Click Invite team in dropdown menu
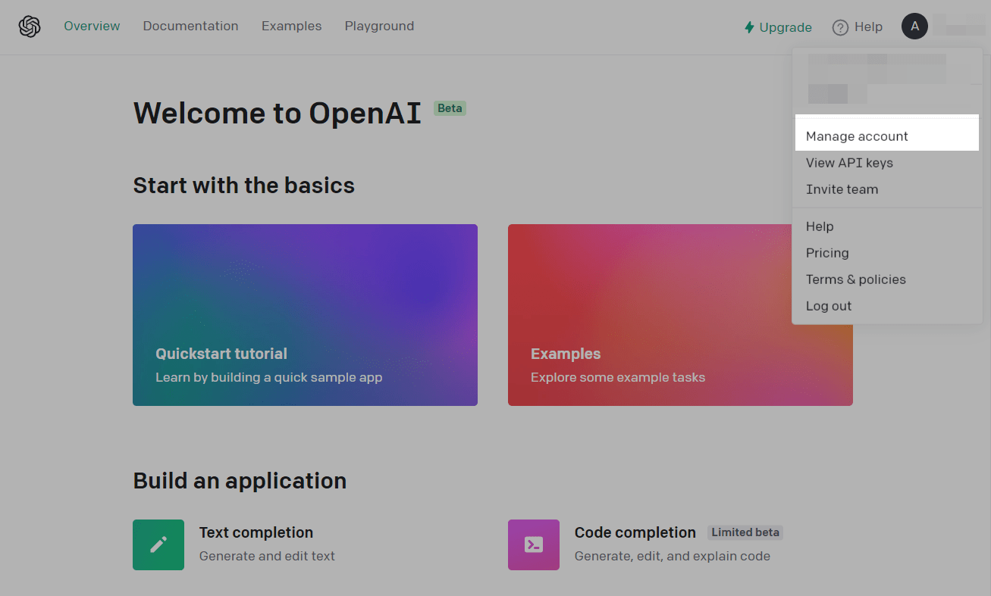Screen dimensions: 991x596 (842, 189)
